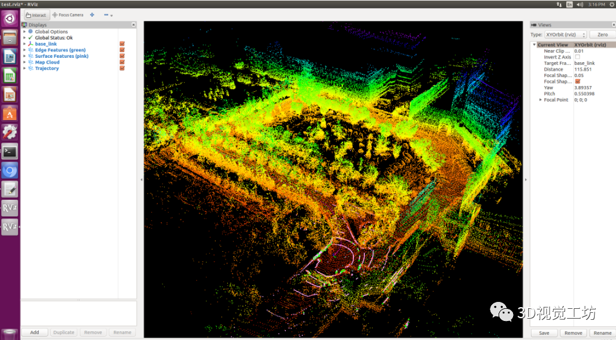Open the Trash in the dock
The image size is (616, 340).
[x=9, y=334]
